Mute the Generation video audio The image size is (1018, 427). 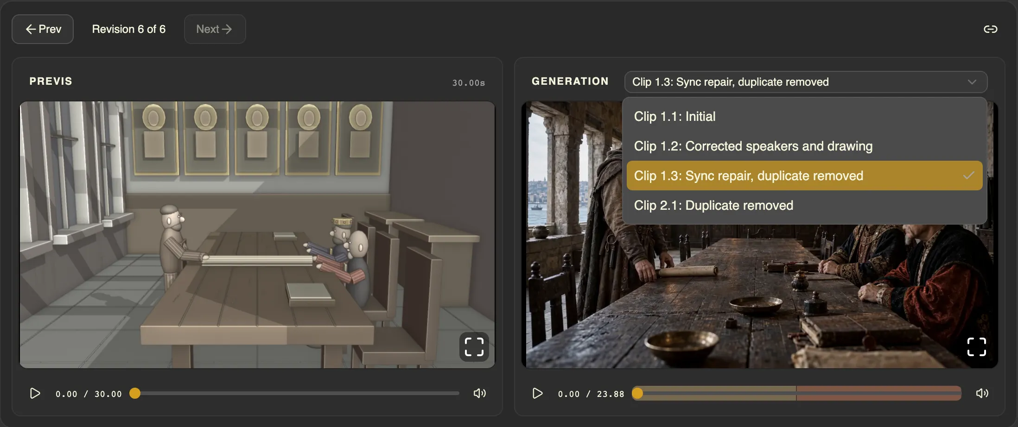[982, 393]
